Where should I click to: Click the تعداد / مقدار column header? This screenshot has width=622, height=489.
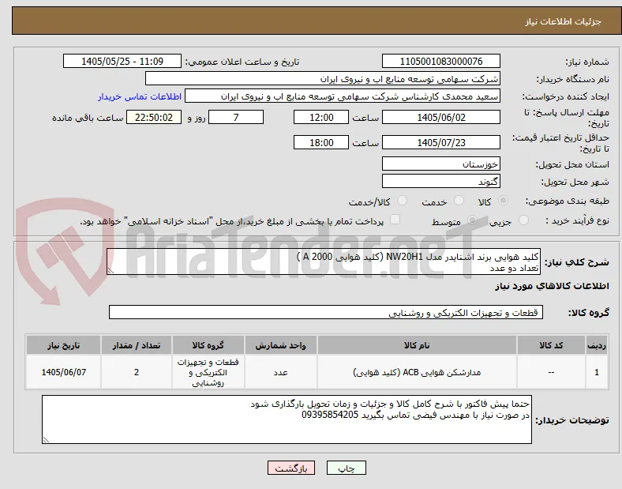pos(137,345)
